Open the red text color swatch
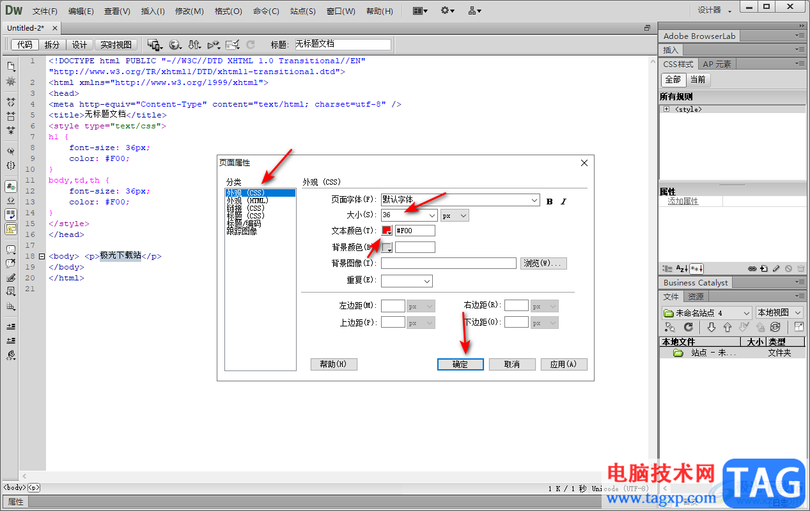810x511 pixels. pos(387,231)
